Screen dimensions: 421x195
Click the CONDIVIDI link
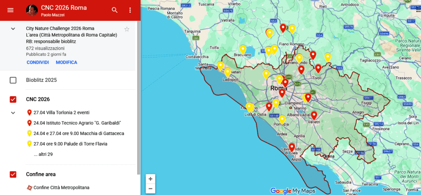coord(38,63)
